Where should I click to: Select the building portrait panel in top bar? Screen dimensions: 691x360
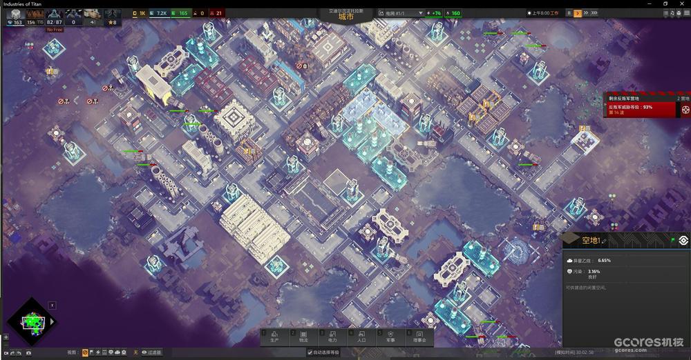(93, 17)
